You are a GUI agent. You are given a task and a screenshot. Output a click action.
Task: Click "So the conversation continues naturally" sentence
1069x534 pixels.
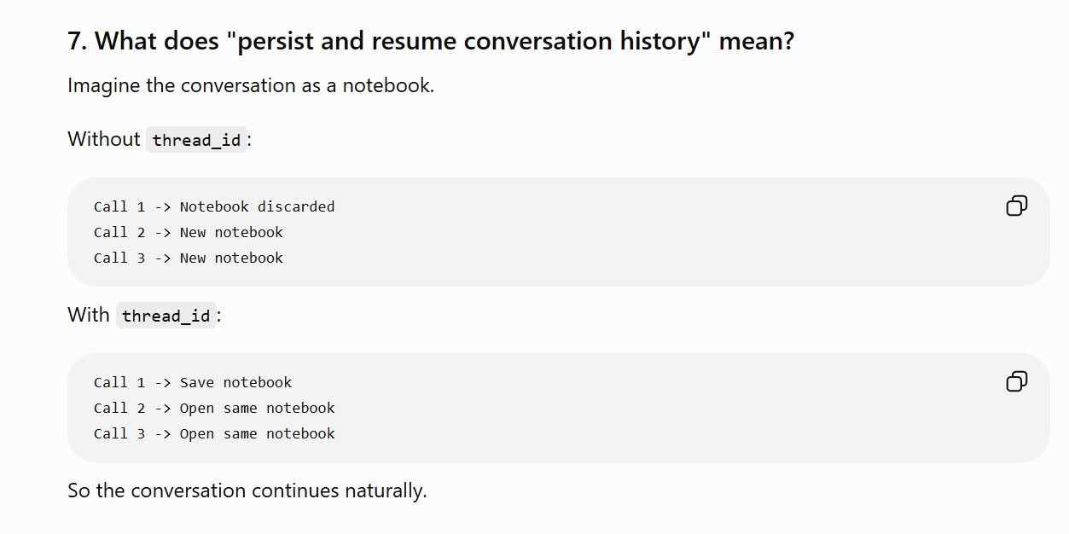pyautogui.click(x=247, y=491)
